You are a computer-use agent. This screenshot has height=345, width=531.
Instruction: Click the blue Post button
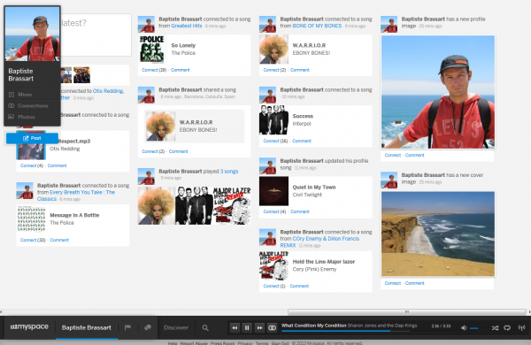32,138
